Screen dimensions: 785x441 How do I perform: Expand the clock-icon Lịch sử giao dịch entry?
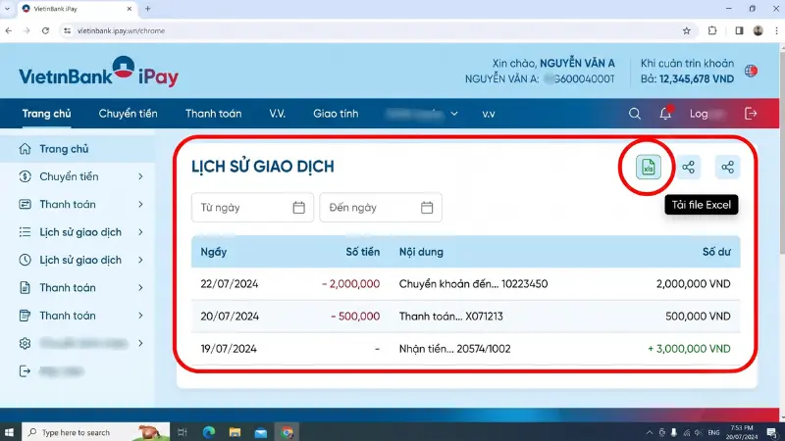tap(140, 260)
